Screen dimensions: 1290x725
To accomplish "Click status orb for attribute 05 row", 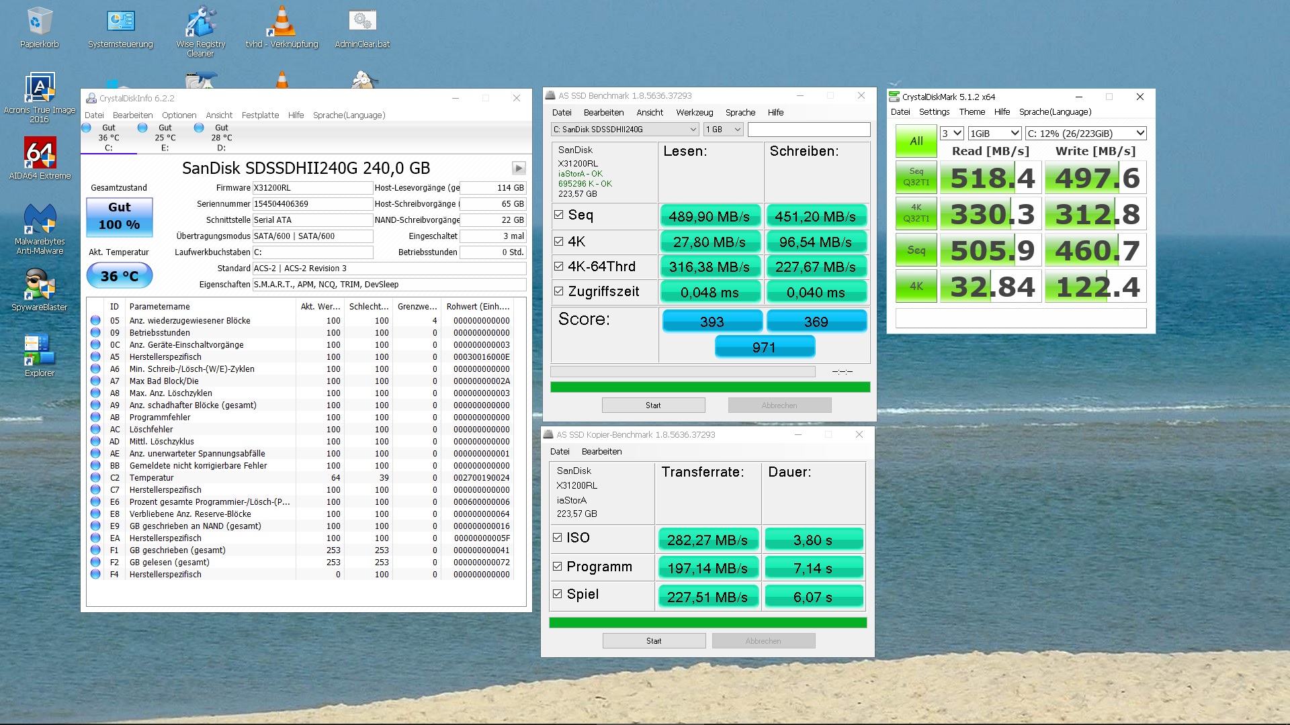I will (95, 321).
